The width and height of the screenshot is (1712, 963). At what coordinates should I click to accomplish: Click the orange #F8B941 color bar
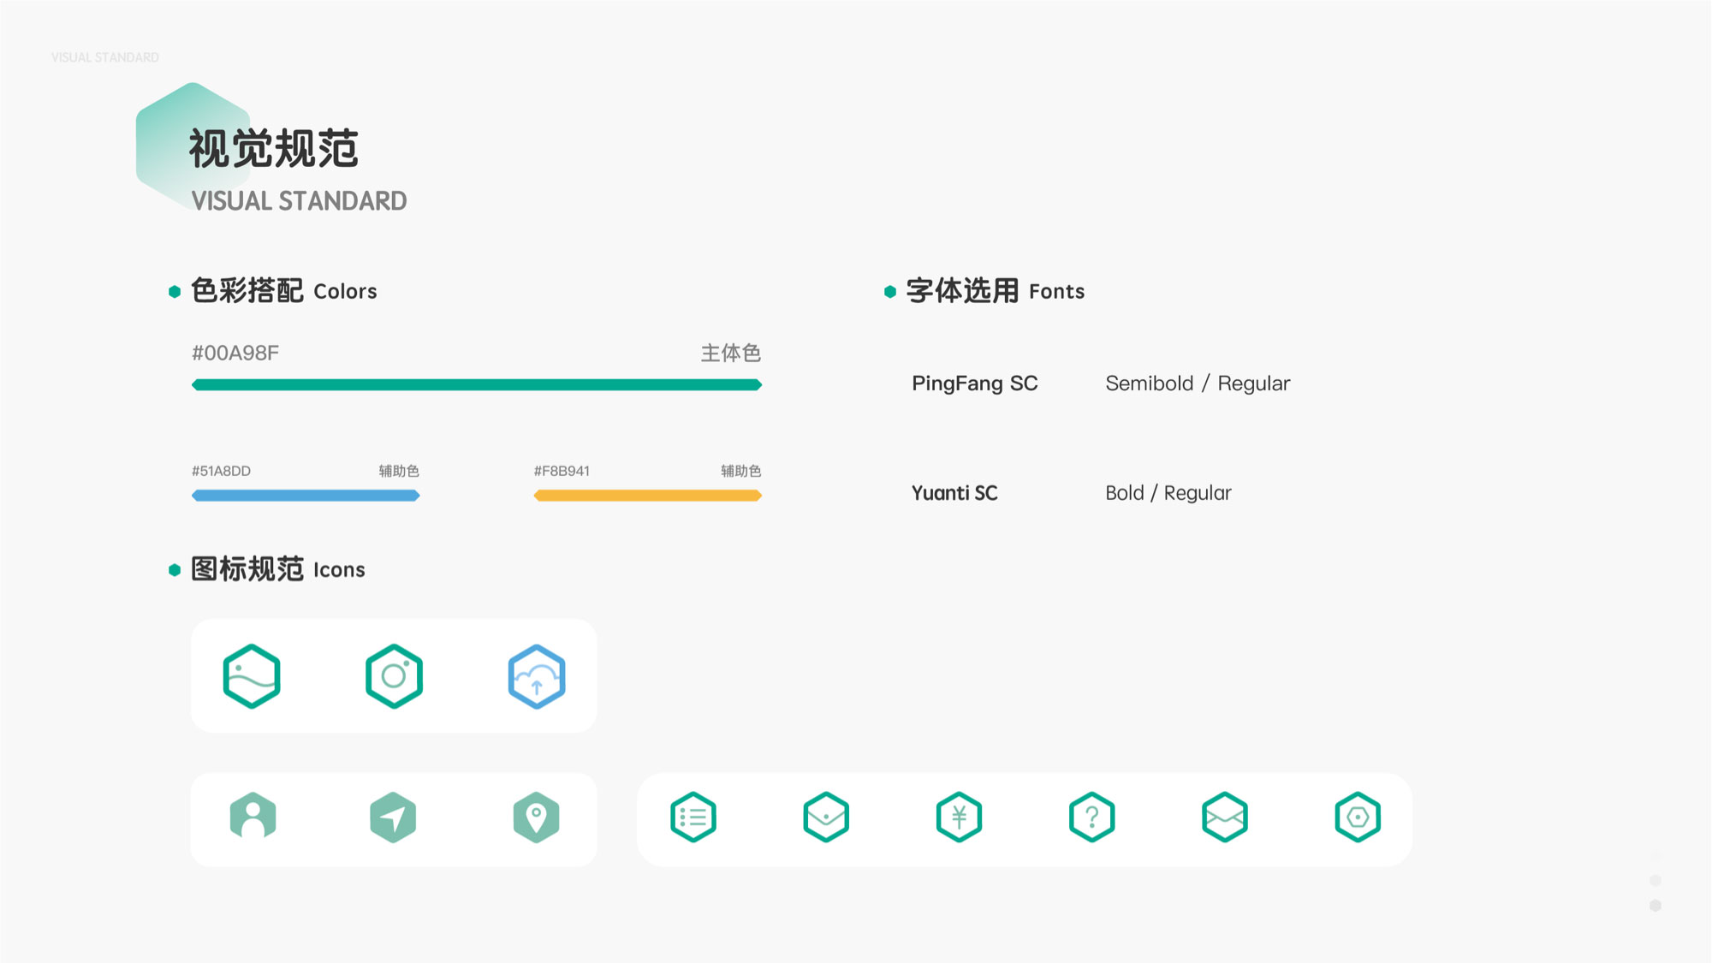[648, 495]
